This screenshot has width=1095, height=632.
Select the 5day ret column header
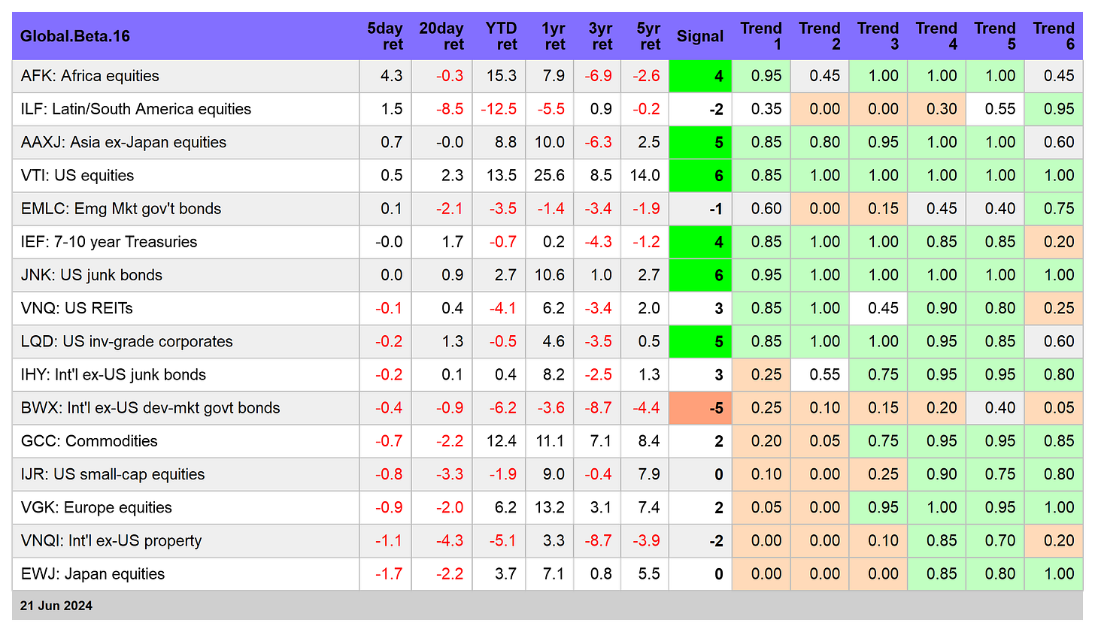coord(385,36)
